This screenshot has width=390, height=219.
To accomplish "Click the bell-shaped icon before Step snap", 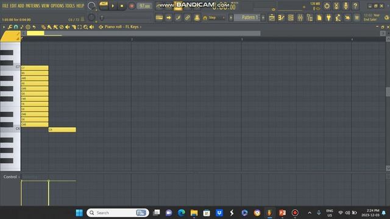I will coord(197,18).
